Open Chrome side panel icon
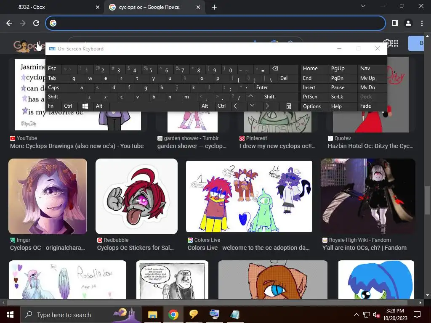 (395, 24)
